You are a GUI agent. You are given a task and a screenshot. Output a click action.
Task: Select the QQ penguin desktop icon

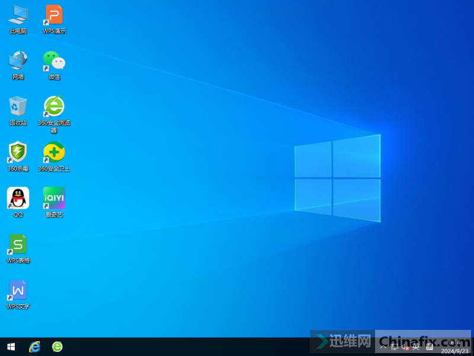[18, 202]
